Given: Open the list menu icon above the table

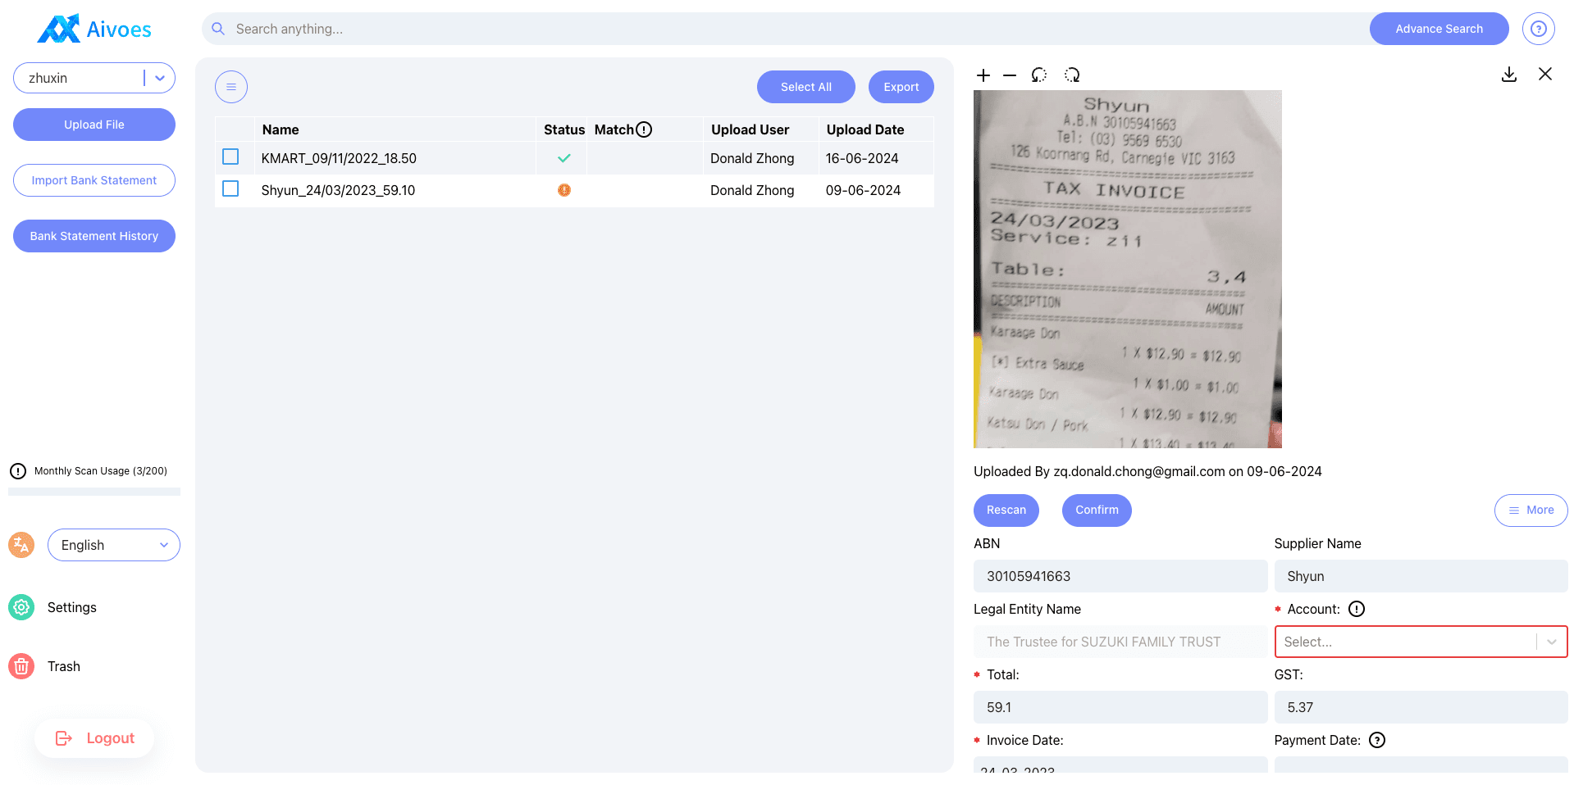Looking at the screenshot, I should tap(231, 87).
